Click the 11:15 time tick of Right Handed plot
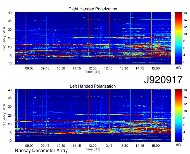 tap(77, 68)
